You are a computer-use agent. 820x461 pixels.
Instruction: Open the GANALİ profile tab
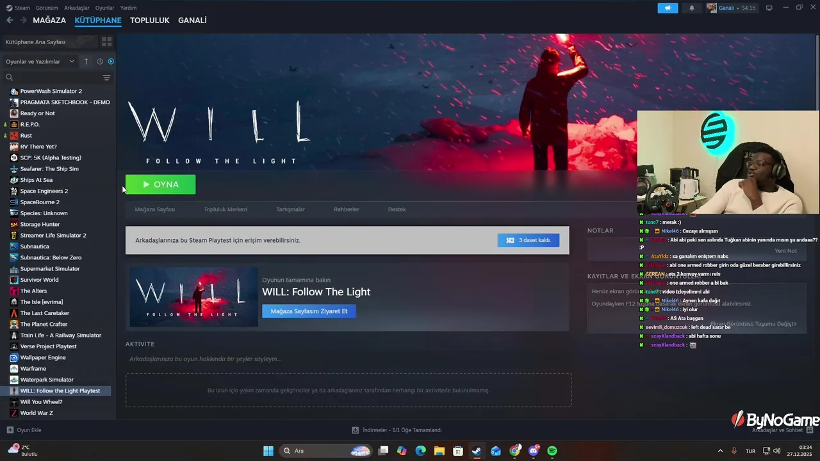(x=192, y=20)
